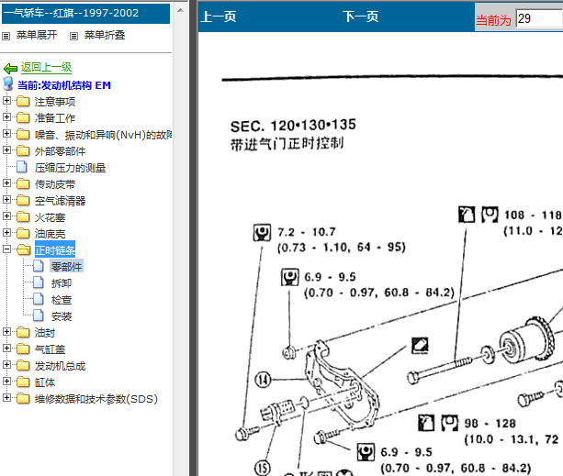Click the menu expand list icon
563x476 pixels.
pyautogui.click(x=6, y=36)
